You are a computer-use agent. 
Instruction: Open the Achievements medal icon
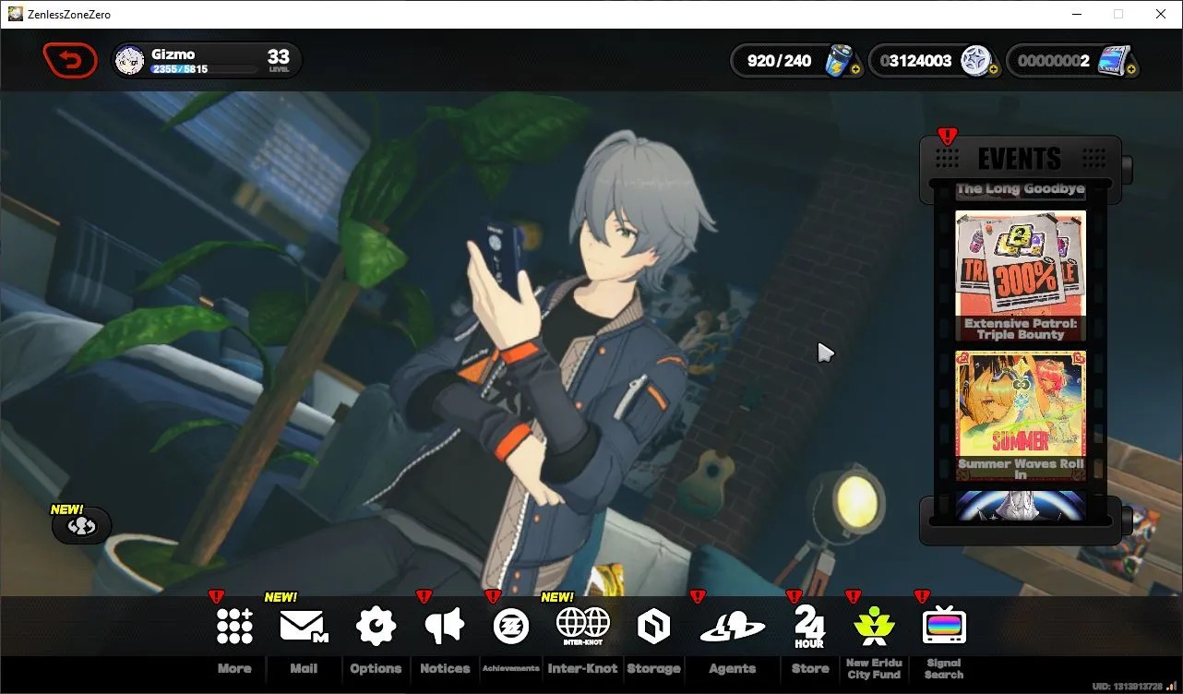(510, 627)
